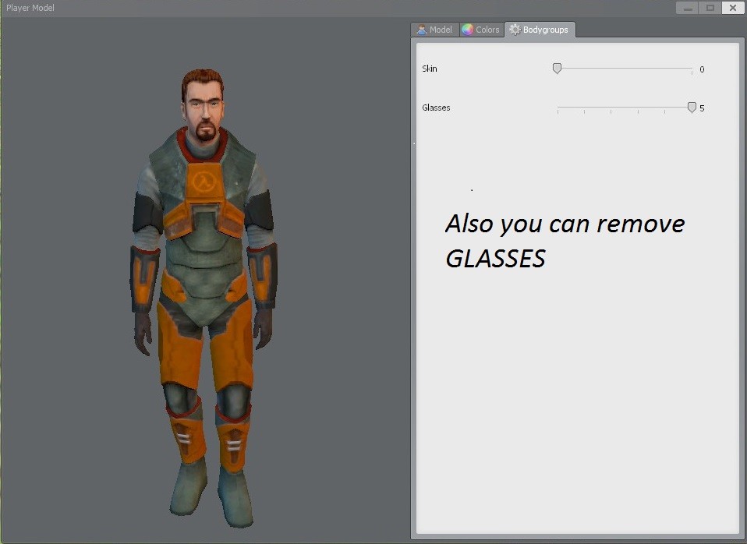Click the Glasses value label showing 5

pos(701,108)
